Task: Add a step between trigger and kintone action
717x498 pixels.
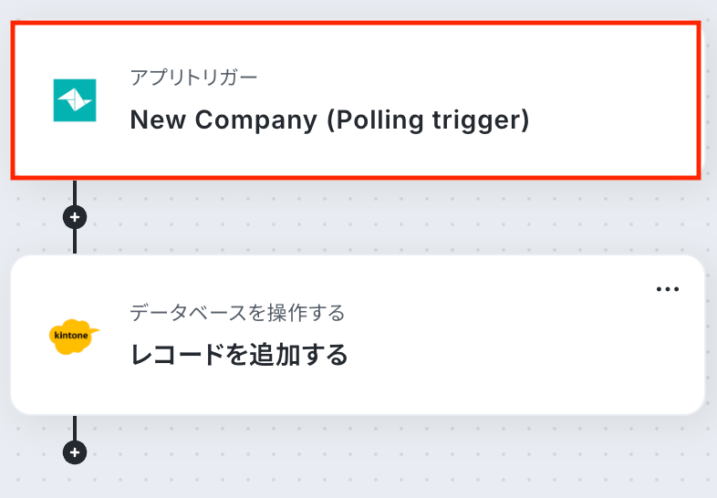Action: click(x=75, y=217)
